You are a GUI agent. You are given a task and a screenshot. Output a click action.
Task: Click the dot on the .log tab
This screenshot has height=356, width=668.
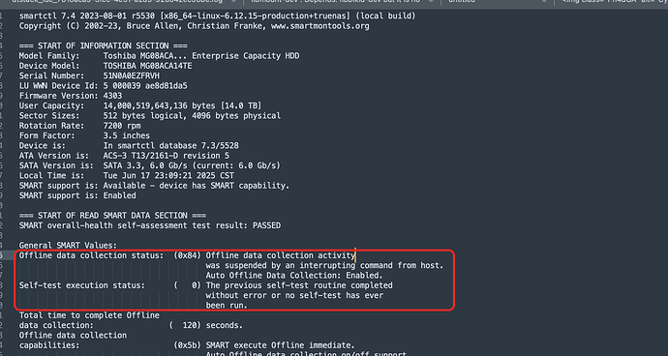click(x=233, y=1)
